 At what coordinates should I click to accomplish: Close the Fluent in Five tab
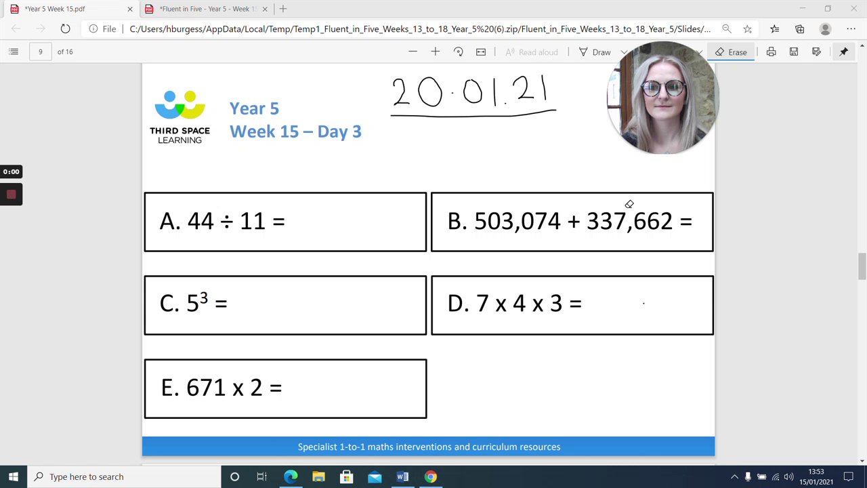(x=265, y=9)
